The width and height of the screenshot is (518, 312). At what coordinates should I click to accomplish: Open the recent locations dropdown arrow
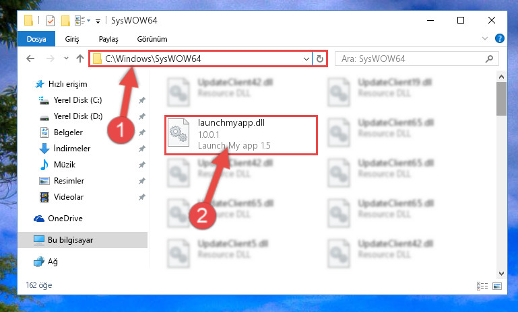(x=66, y=58)
